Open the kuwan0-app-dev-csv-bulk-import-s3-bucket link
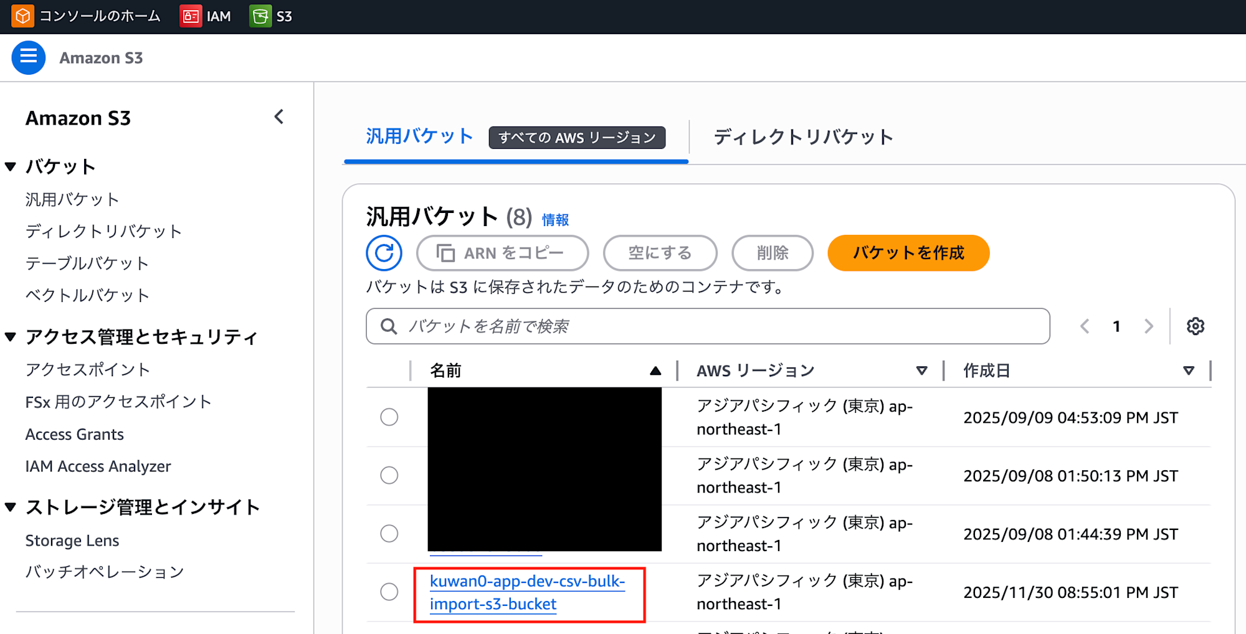Image resolution: width=1246 pixels, height=634 pixels. [x=528, y=593]
